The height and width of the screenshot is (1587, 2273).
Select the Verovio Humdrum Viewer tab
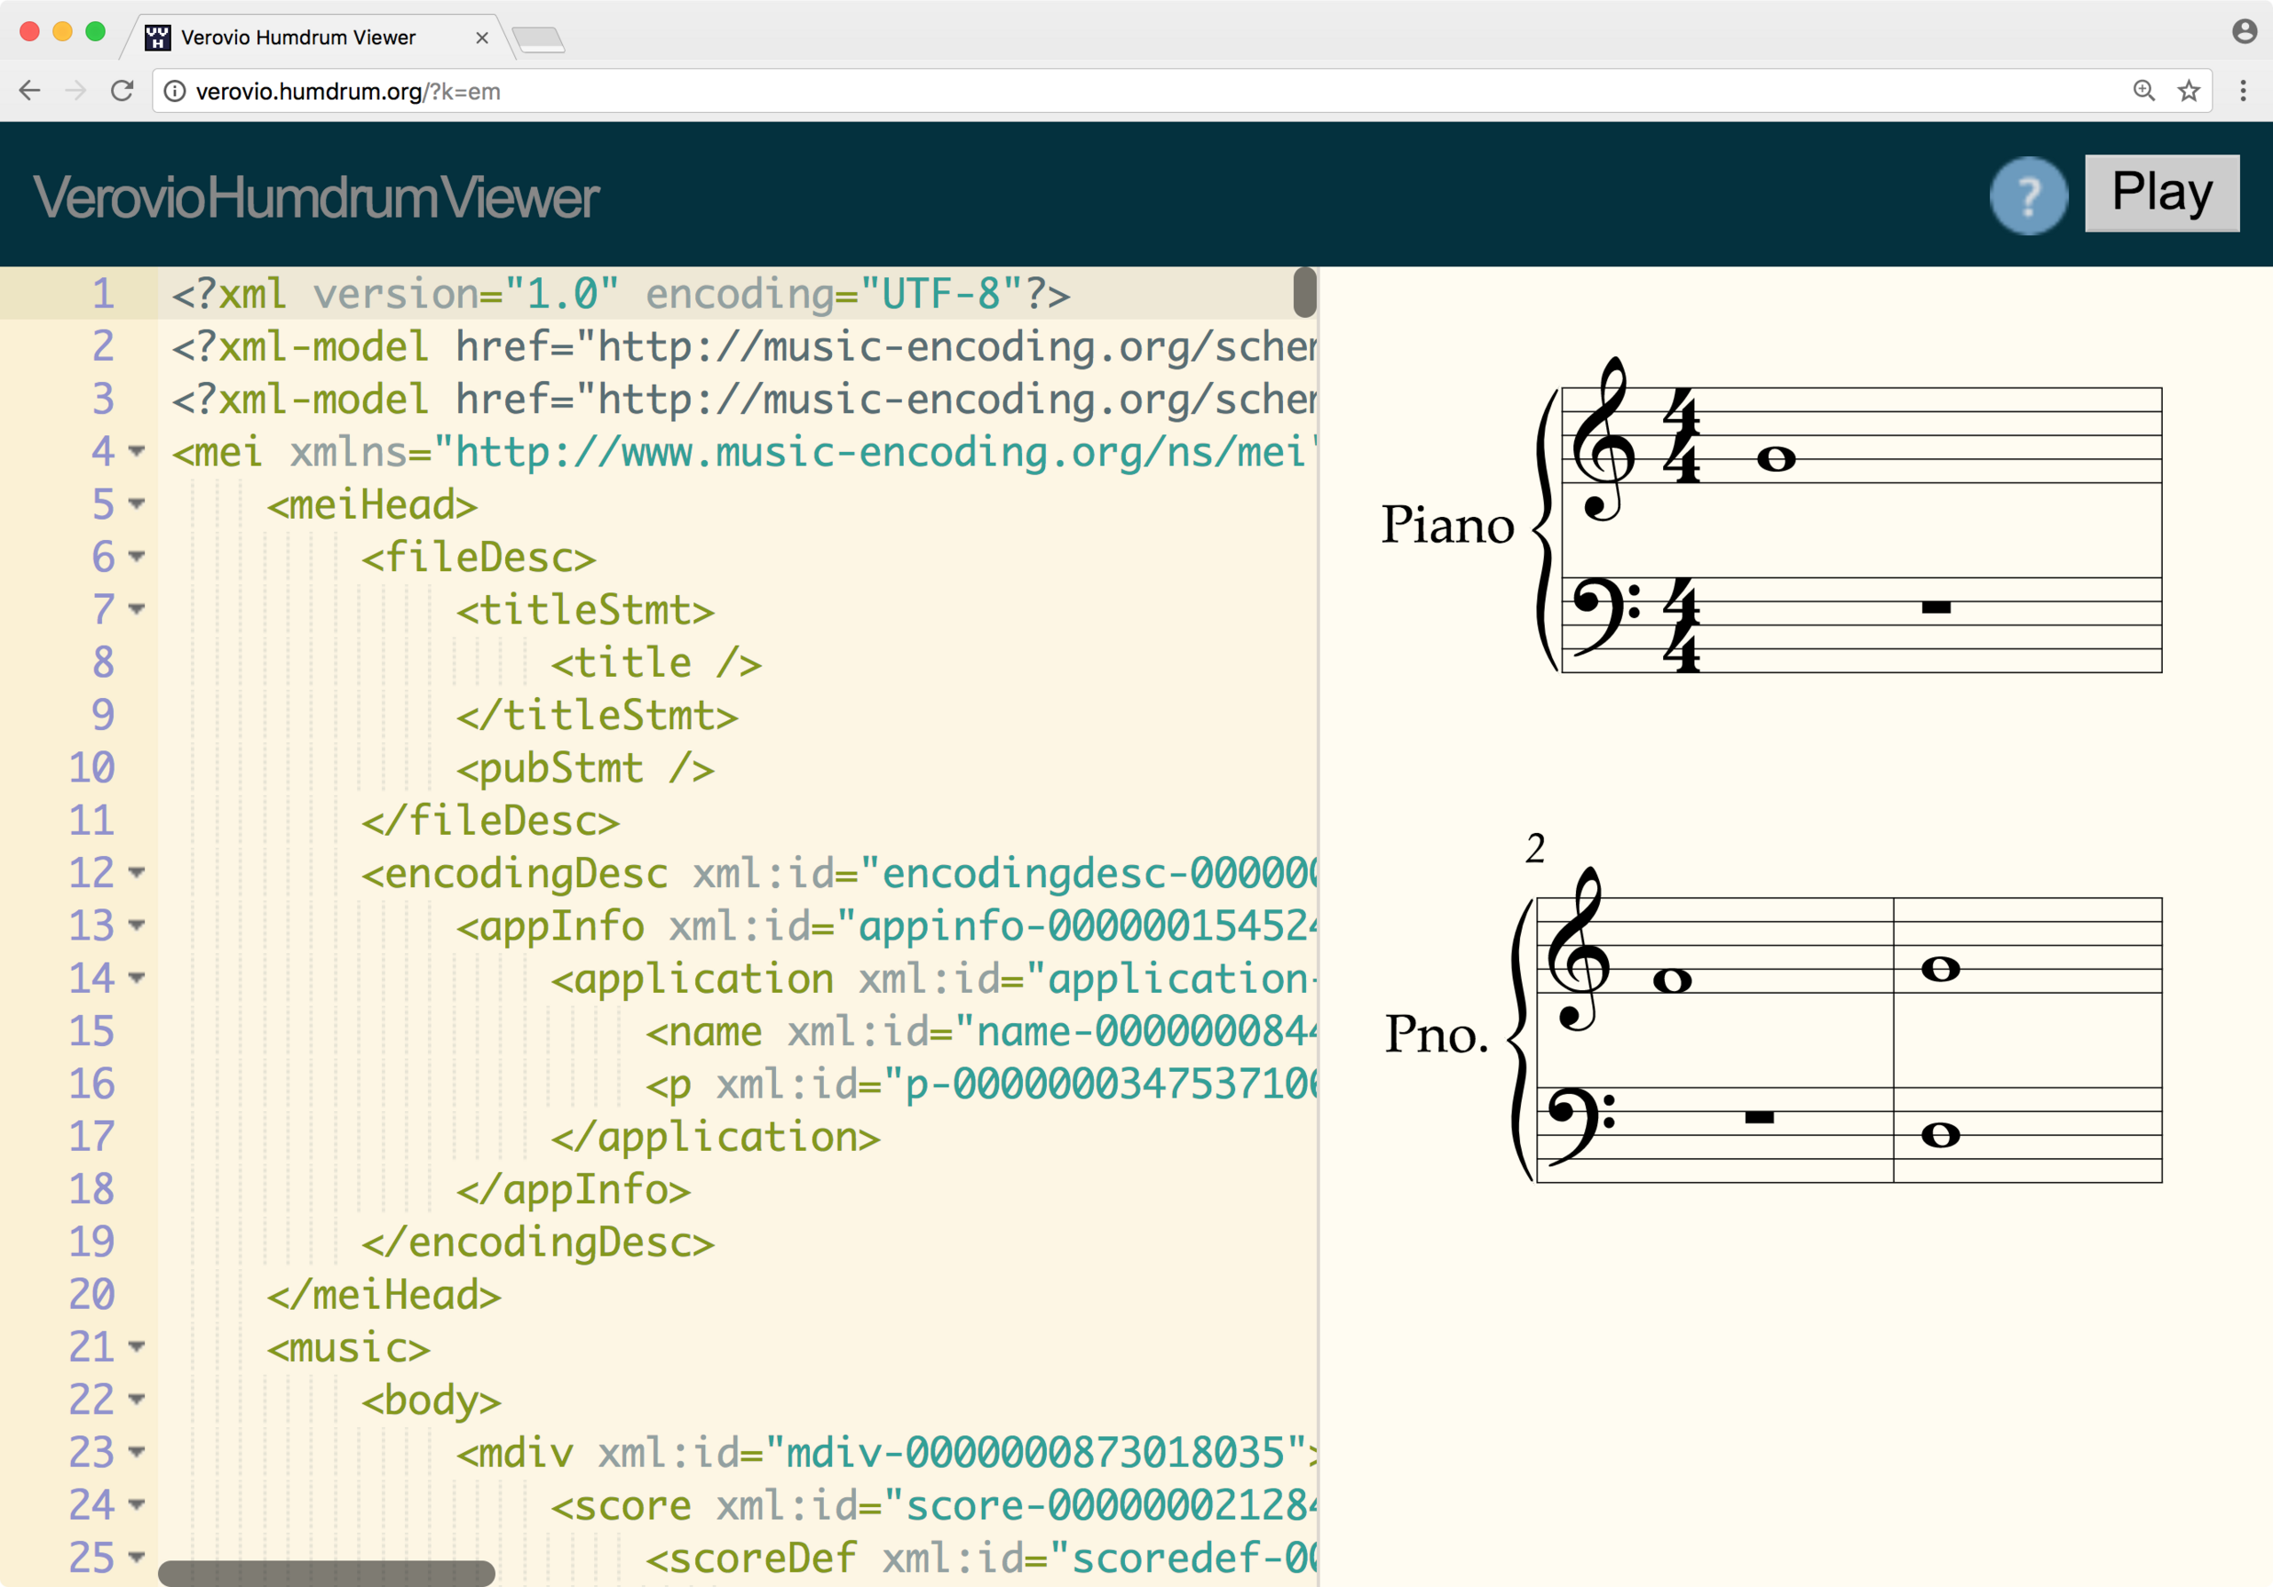[x=297, y=37]
